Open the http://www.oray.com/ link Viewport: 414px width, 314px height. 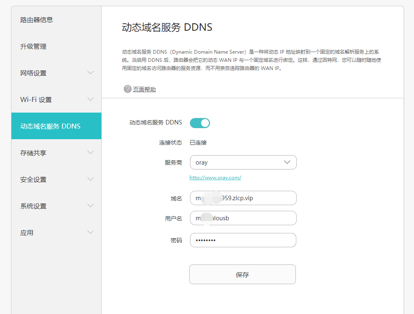[x=215, y=178]
